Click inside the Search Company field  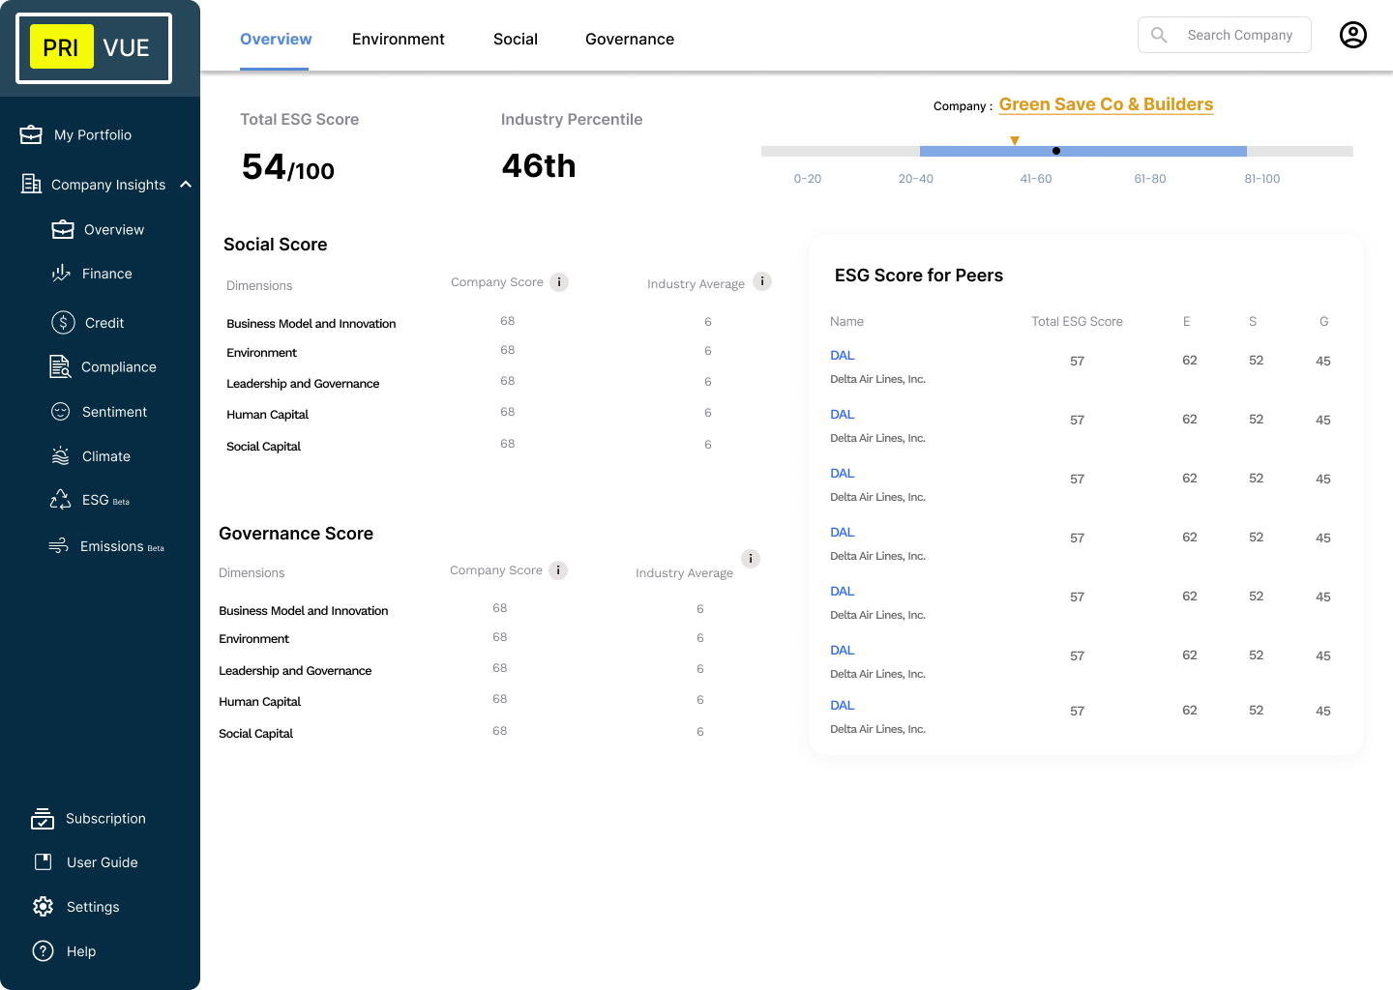[1225, 35]
